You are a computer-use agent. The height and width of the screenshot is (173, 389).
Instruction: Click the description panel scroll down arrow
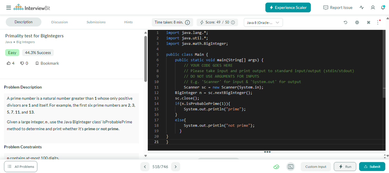pos(146,156)
